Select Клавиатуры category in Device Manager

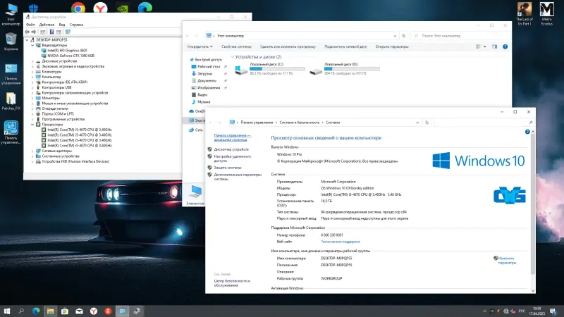coord(51,72)
